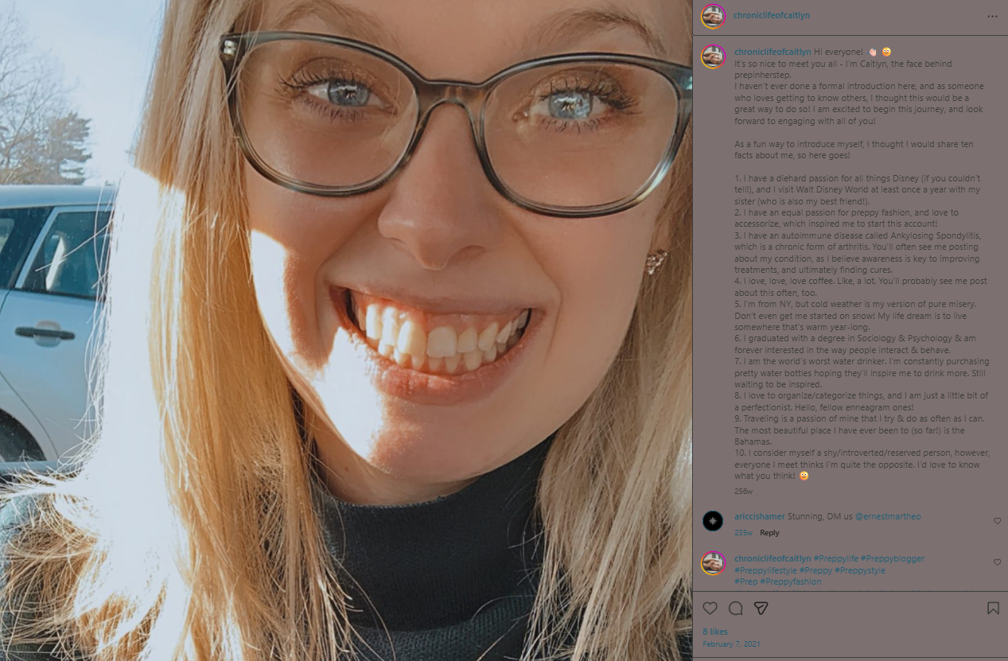Click the caption author's profile picture
The image size is (1008, 661).
point(713,56)
